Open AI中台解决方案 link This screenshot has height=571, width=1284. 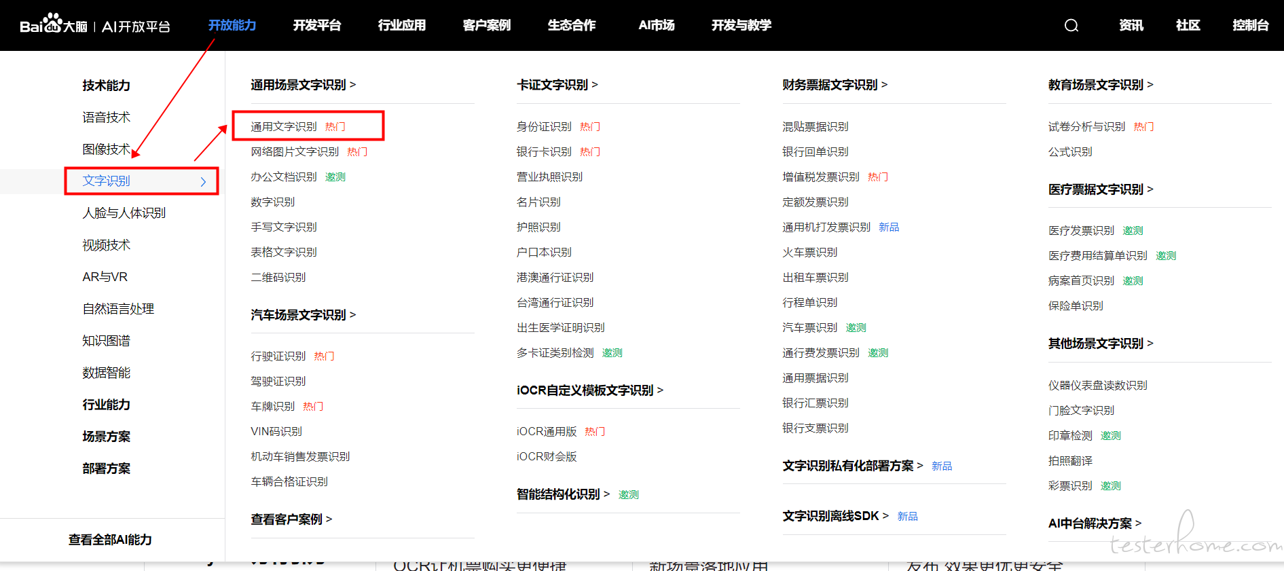coord(1095,523)
